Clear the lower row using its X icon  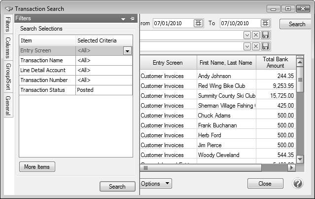pos(256,46)
